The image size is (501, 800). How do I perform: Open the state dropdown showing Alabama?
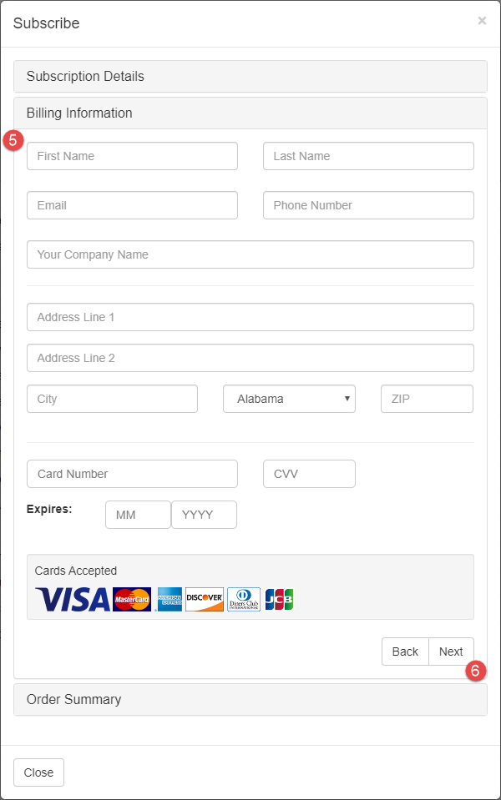coord(289,399)
